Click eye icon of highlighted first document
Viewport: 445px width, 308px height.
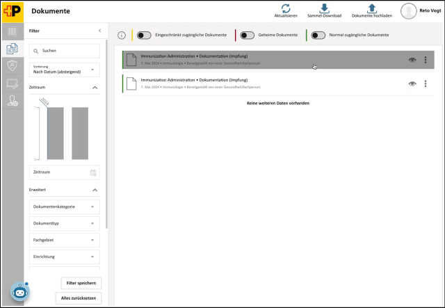pos(412,60)
